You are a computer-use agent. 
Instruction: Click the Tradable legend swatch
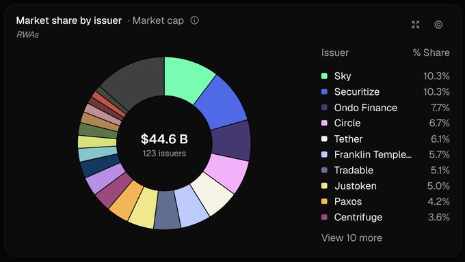(324, 170)
